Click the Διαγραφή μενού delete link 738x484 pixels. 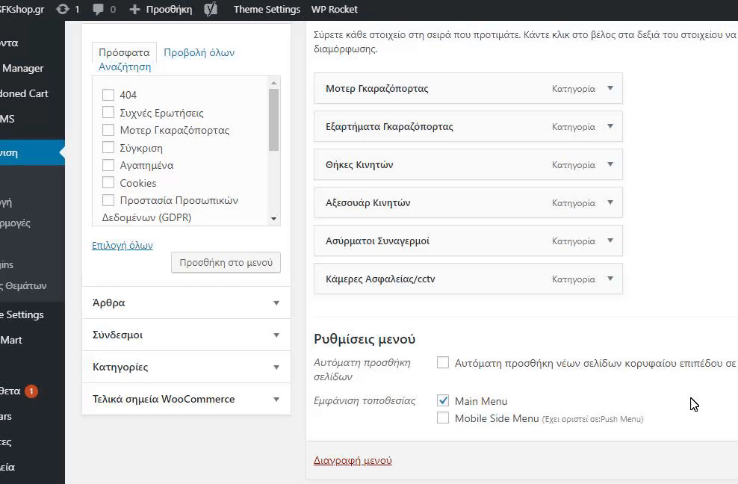[353, 461]
